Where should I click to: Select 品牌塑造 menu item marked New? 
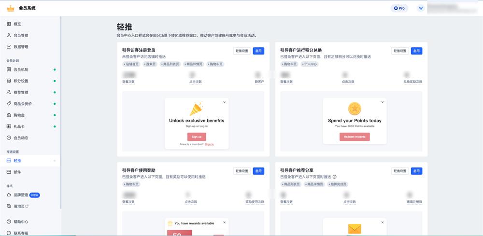tap(21, 195)
